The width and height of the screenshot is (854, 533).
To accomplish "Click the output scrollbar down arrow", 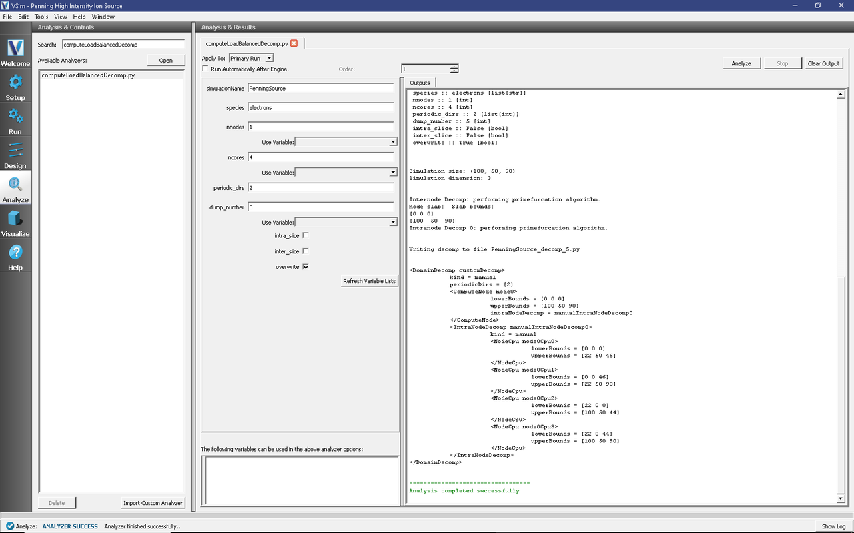I will point(841,498).
